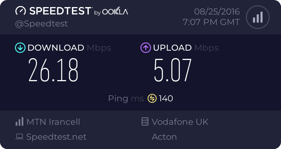The width and height of the screenshot is (281, 149).
Task: Click the laptop icon beside Speedtest.net
Action: click(x=19, y=137)
